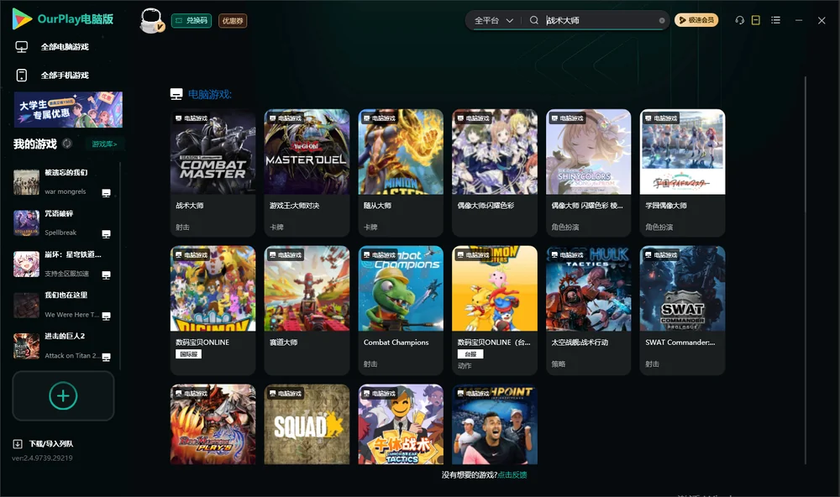Image resolution: width=840 pixels, height=497 pixels.
Task: Click the search magnifier icon
Action: (534, 20)
